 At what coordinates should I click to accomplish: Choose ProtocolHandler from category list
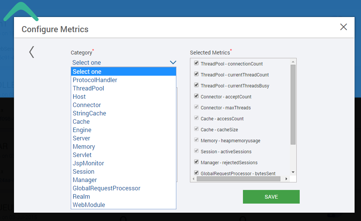point(95,80)
